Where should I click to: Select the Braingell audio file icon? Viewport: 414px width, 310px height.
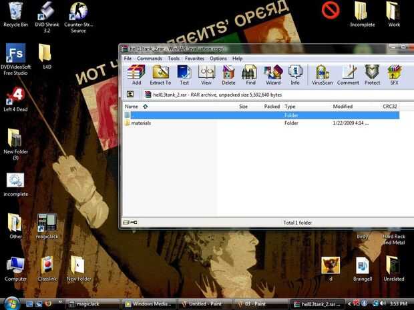tap(362, 269)
